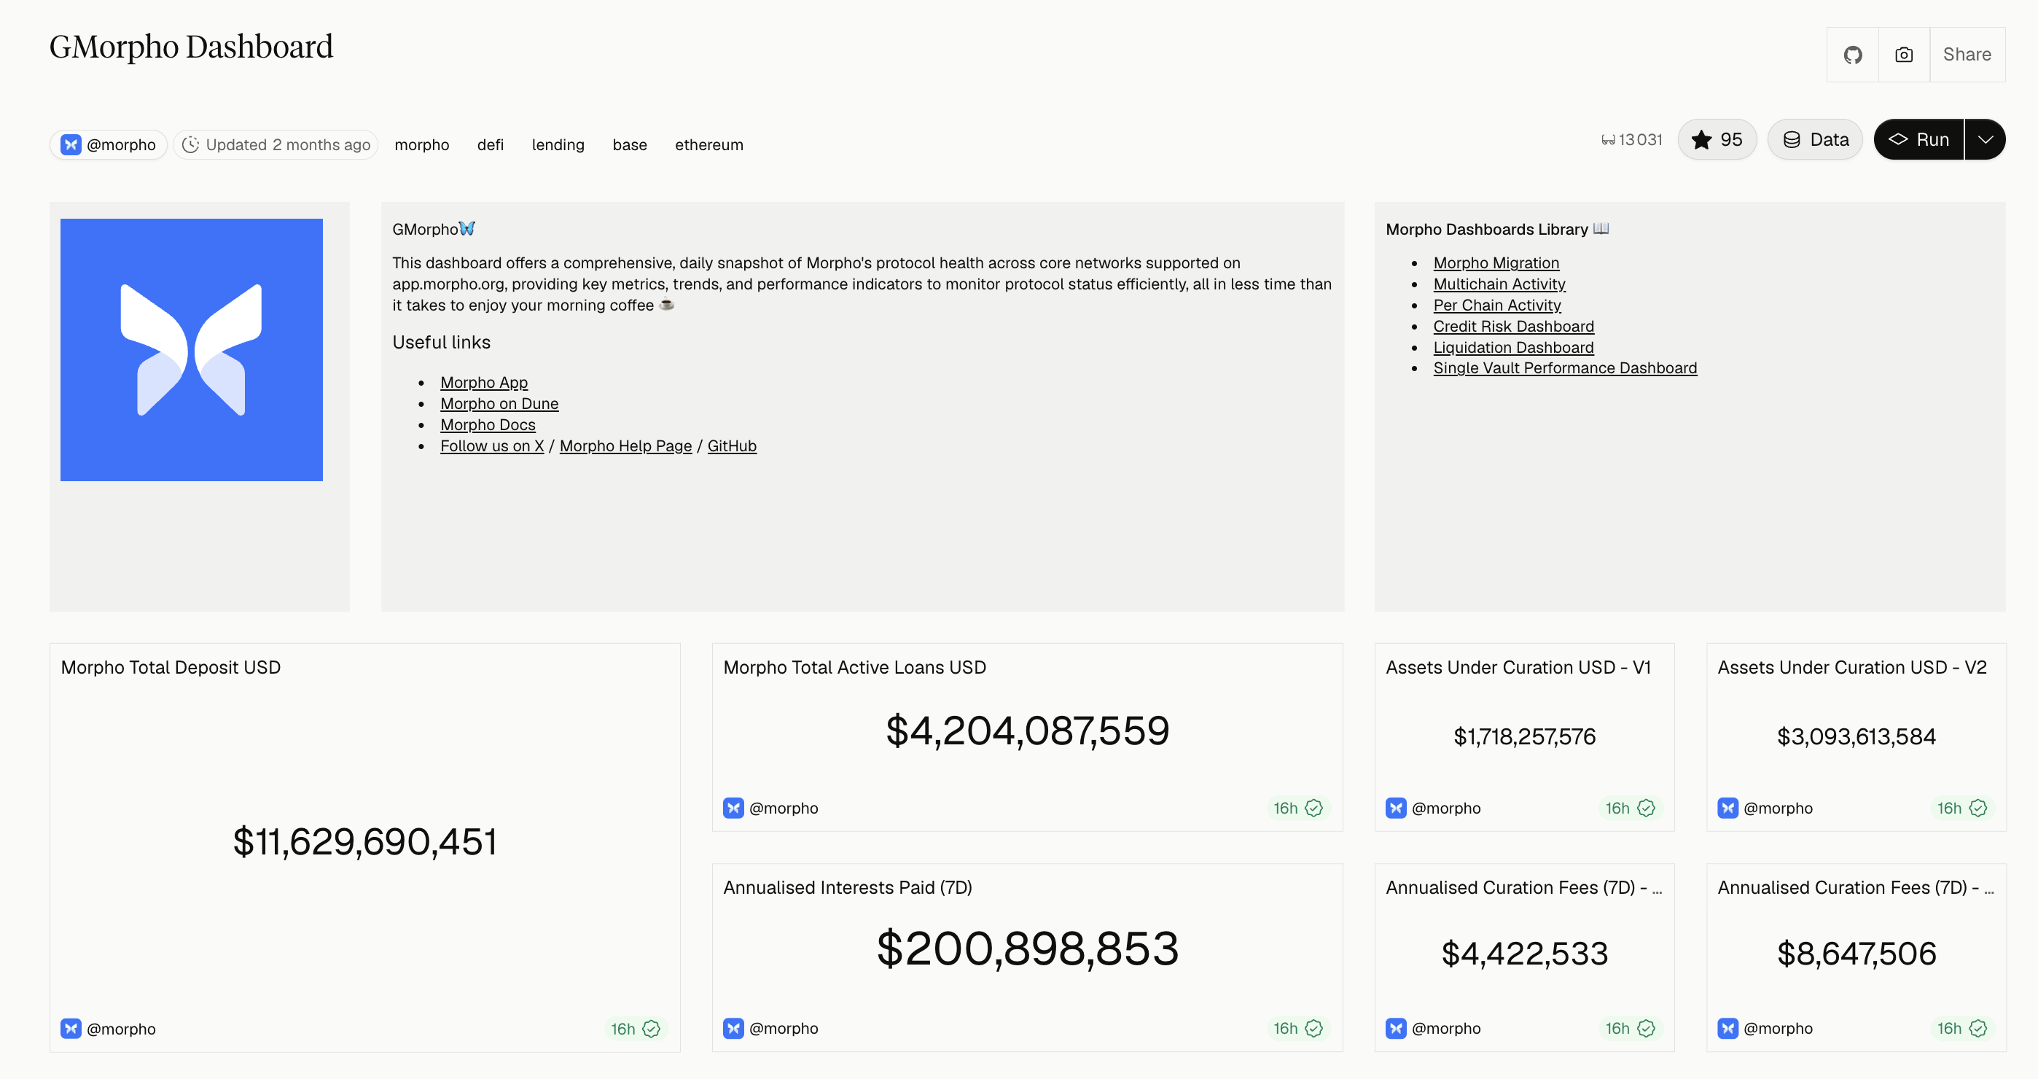This screenshot has height=1079, width=2038.
Task: Click the 16h freshness check in $4,422,533 card
Action: click(x=1631, y=1029)
